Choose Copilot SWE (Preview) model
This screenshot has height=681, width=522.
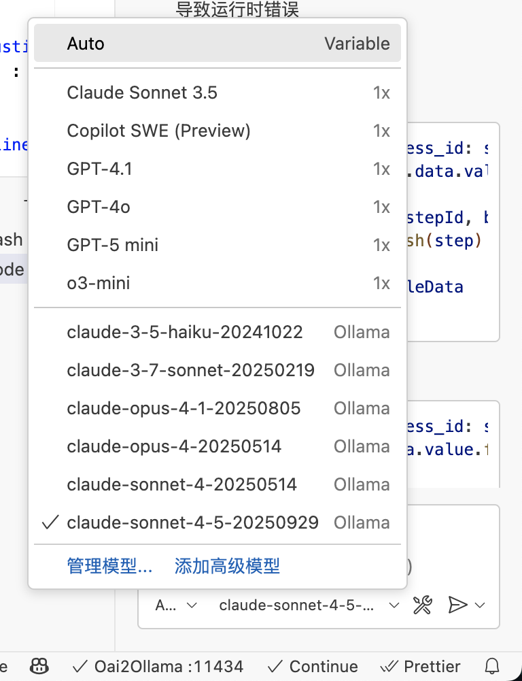tap(217, 131)
